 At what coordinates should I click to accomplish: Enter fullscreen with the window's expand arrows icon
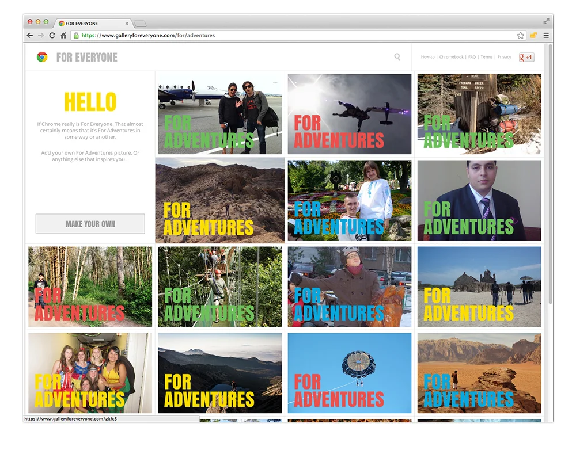(x=546, y=21)
